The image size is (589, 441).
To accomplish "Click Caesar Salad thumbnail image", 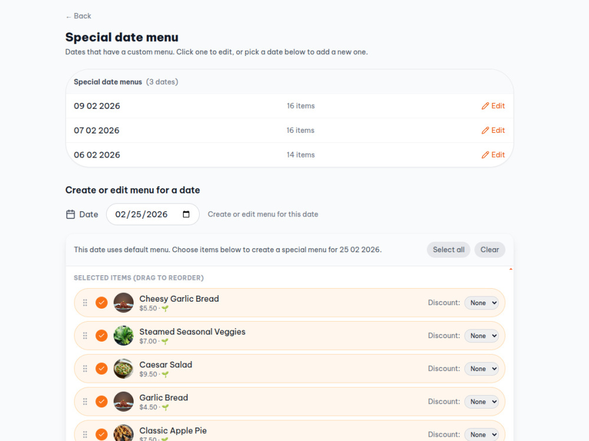I will coord(124,369).
